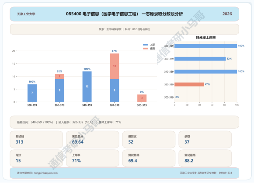Click the y-axis tick value 15
The image size is (254, 183).
[x=14, y=64]
